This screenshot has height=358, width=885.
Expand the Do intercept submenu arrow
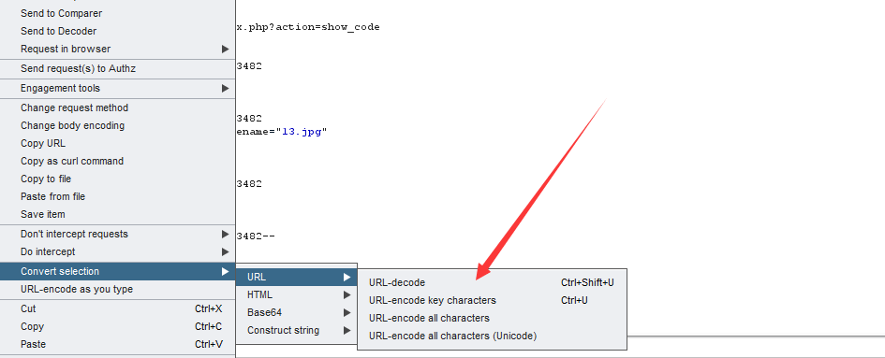[225, 252]
